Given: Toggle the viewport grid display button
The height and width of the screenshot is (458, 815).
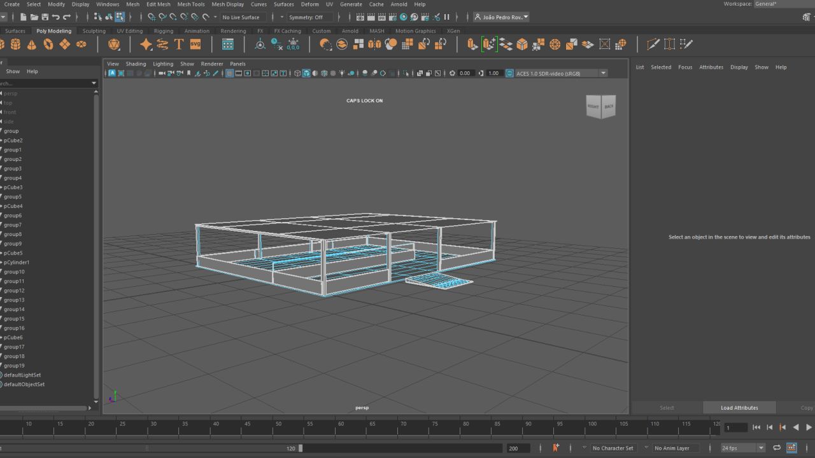Looking at the screenshot, I should pyautogui.click(x=230, y=73).
